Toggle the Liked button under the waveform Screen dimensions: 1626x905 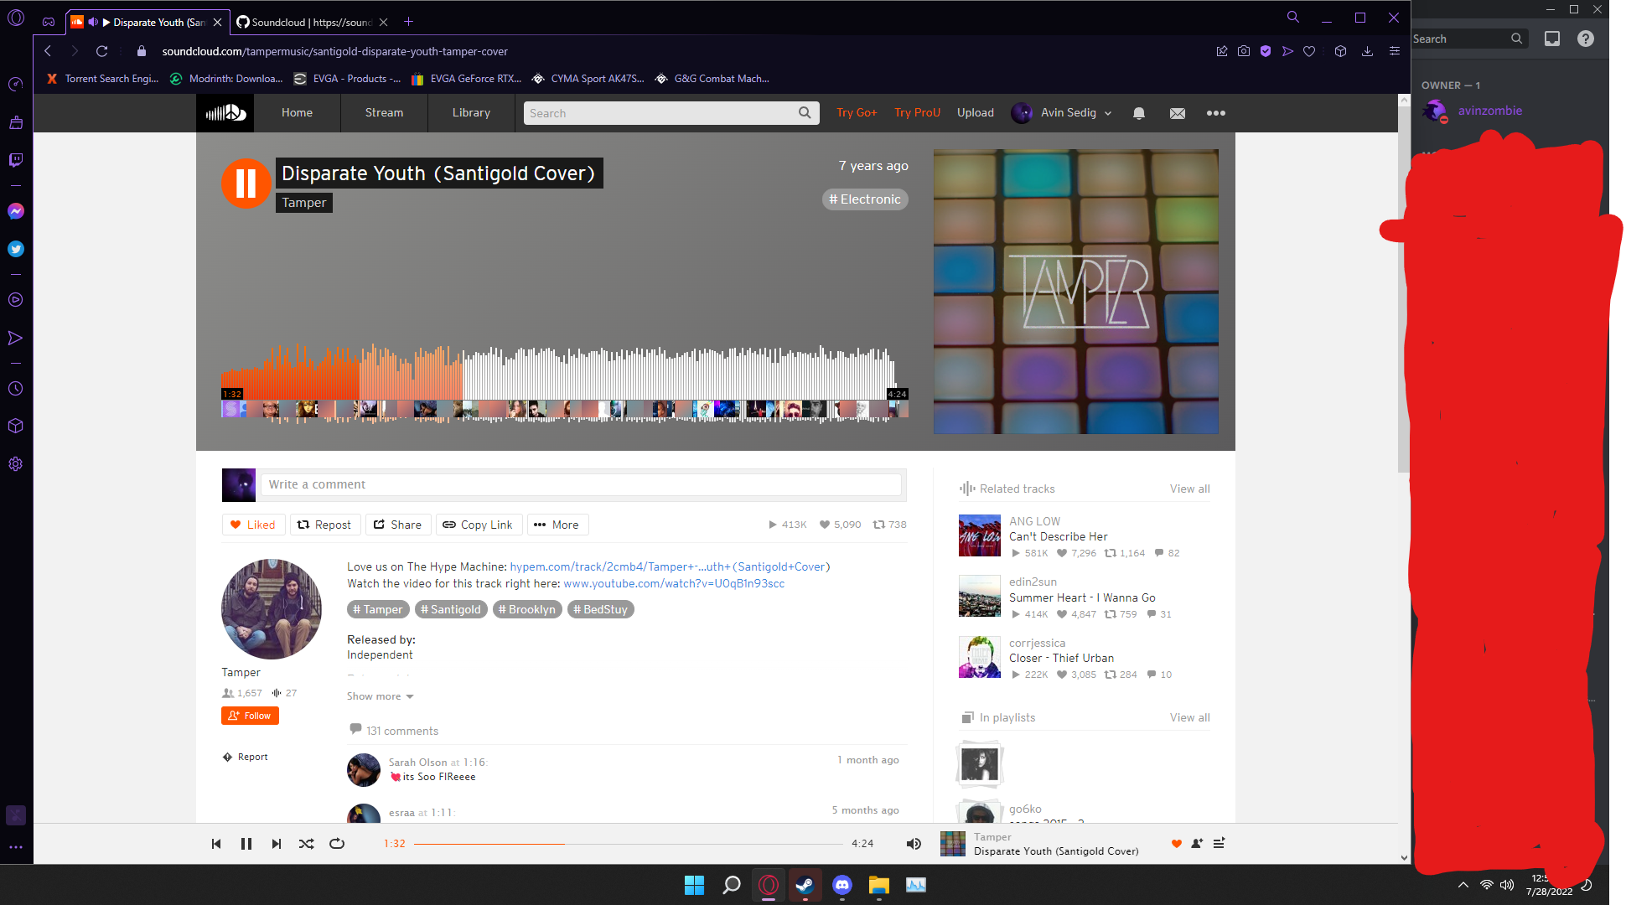coord(253,525)
